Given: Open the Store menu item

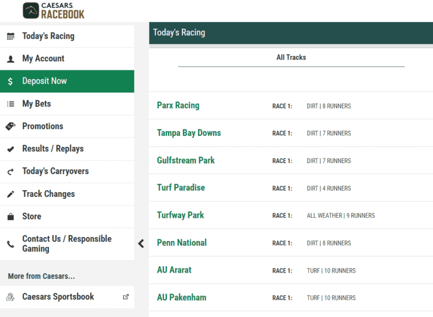Looking at the screenshot, I should click(x=67, y=216).
